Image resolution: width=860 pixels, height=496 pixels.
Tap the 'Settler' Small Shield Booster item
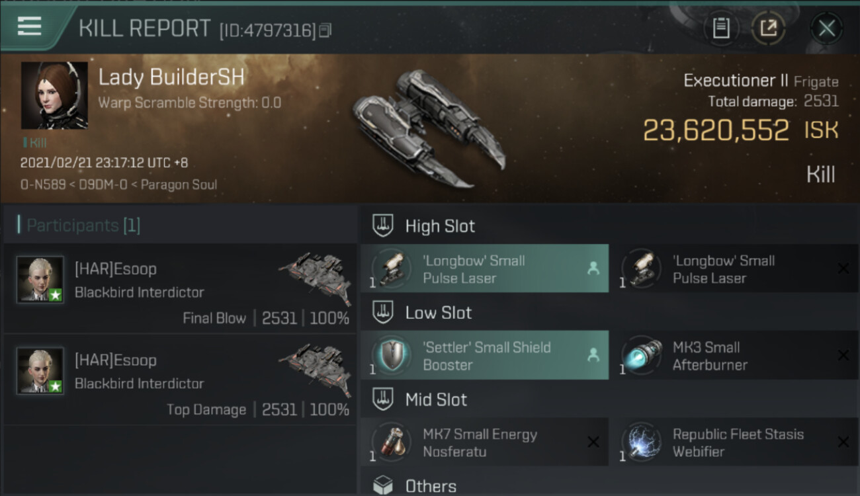pyautogui.click(x=484, y=356)
